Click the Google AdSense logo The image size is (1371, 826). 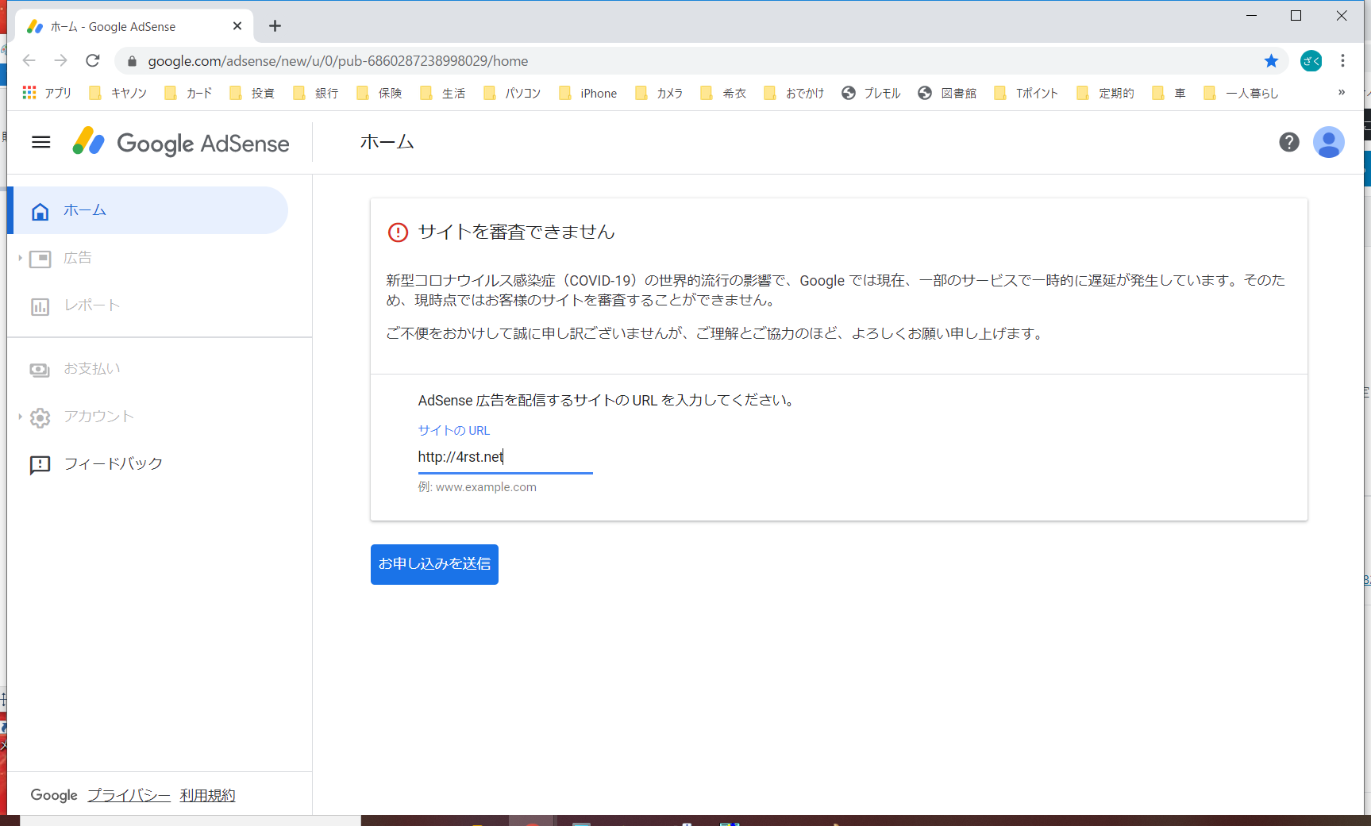coord(181,143)
